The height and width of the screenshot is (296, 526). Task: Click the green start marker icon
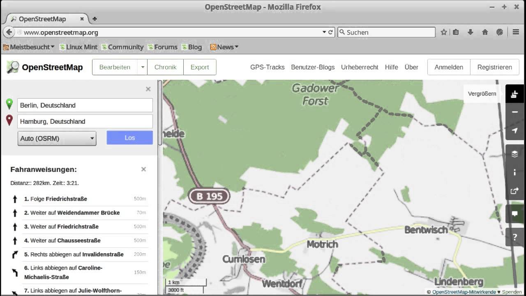pyautogui.click(x=9, y=104)
